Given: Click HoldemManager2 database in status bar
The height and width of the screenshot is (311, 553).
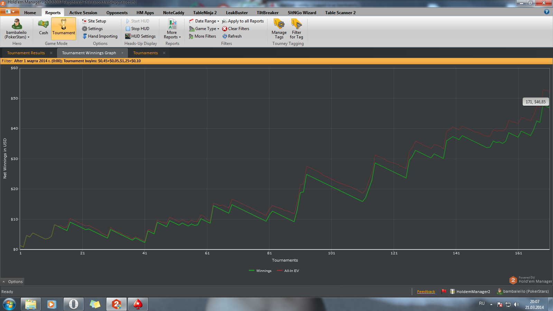Looking at the screenshot, I should click(x=470, y=292).
